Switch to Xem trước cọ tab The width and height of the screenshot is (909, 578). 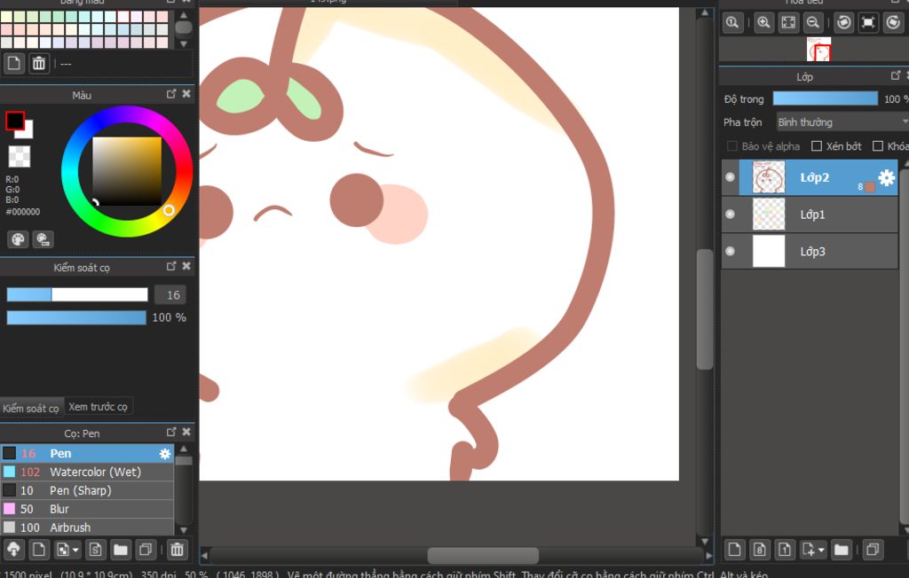pyautogui.click(x=98, y=407)
